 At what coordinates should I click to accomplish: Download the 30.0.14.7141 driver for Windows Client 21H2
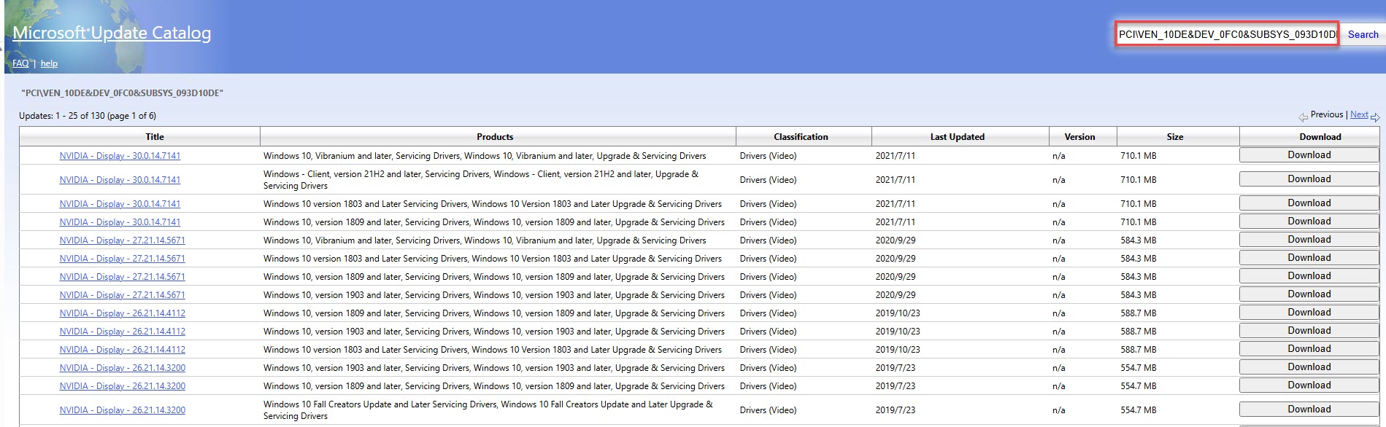tap(1309, 179)
